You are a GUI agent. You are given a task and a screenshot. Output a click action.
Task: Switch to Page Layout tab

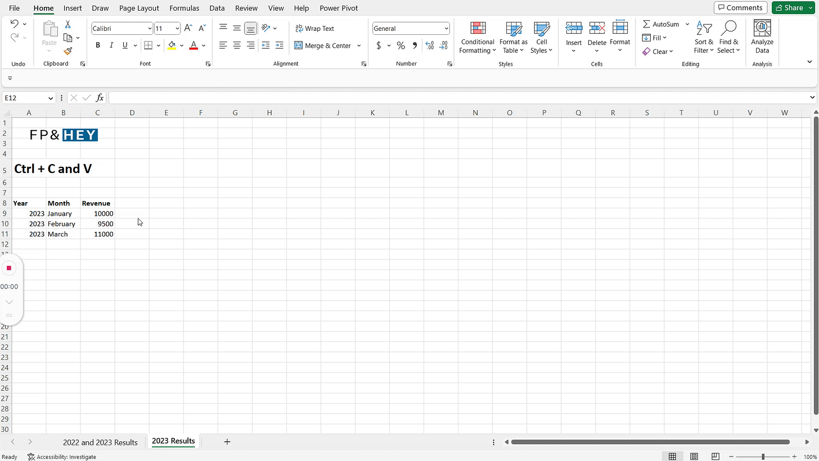click(x=139, y=8)
